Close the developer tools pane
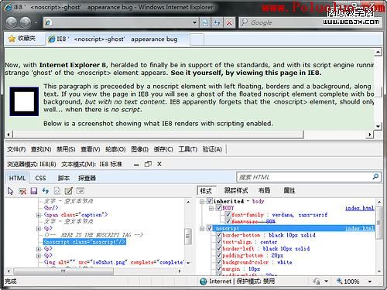Viewport: 387px width, 290px height. click(x=159, y=164)
